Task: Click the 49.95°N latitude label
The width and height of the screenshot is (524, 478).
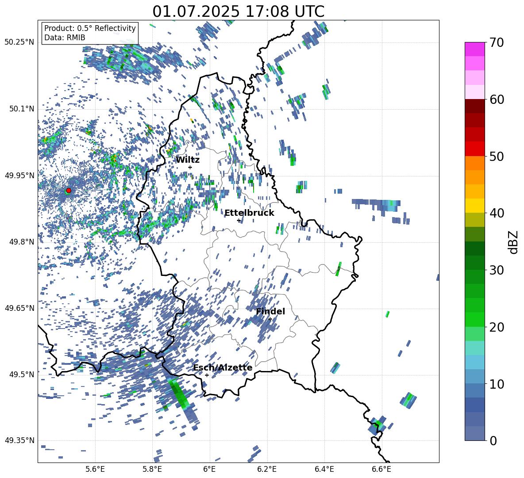Action: tap(19, 175)
